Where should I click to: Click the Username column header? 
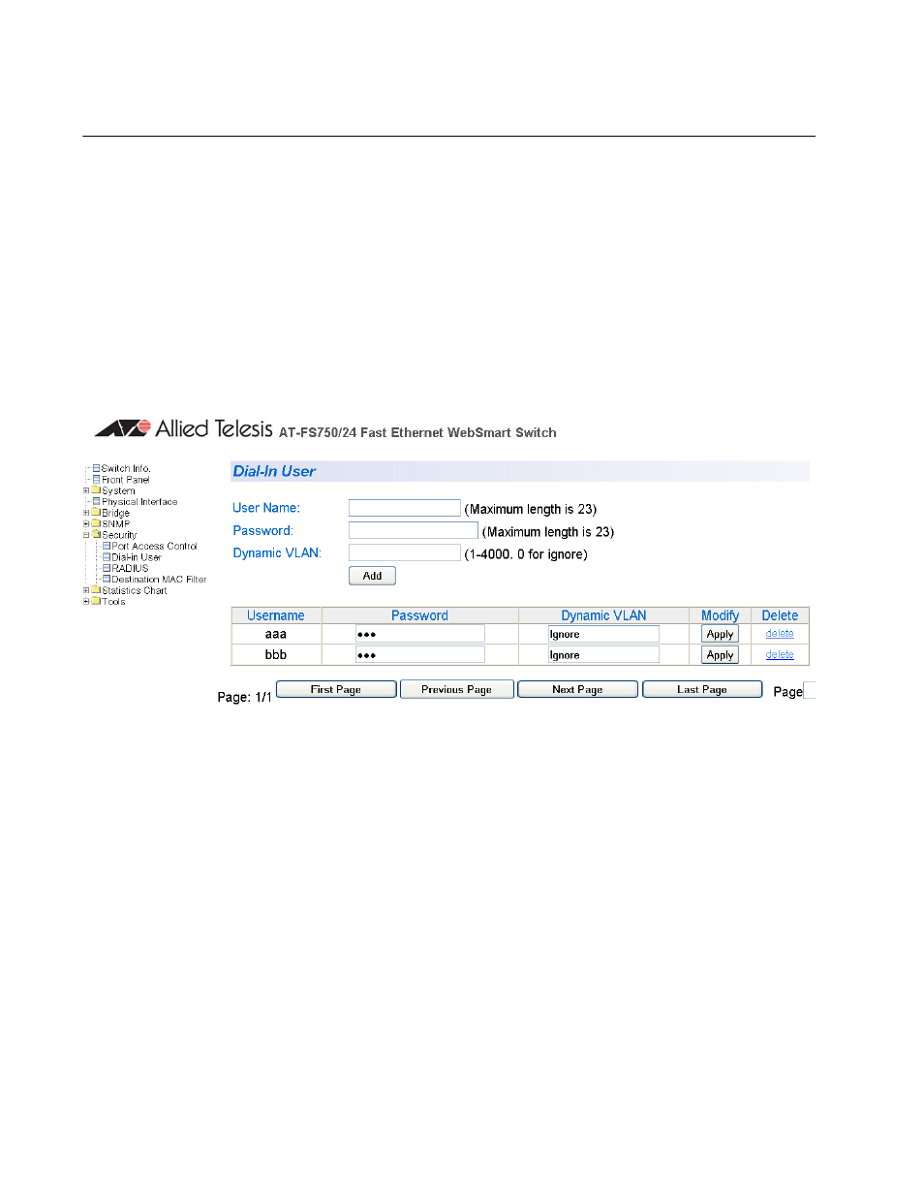pyautogui.click(x=276, y=615)
